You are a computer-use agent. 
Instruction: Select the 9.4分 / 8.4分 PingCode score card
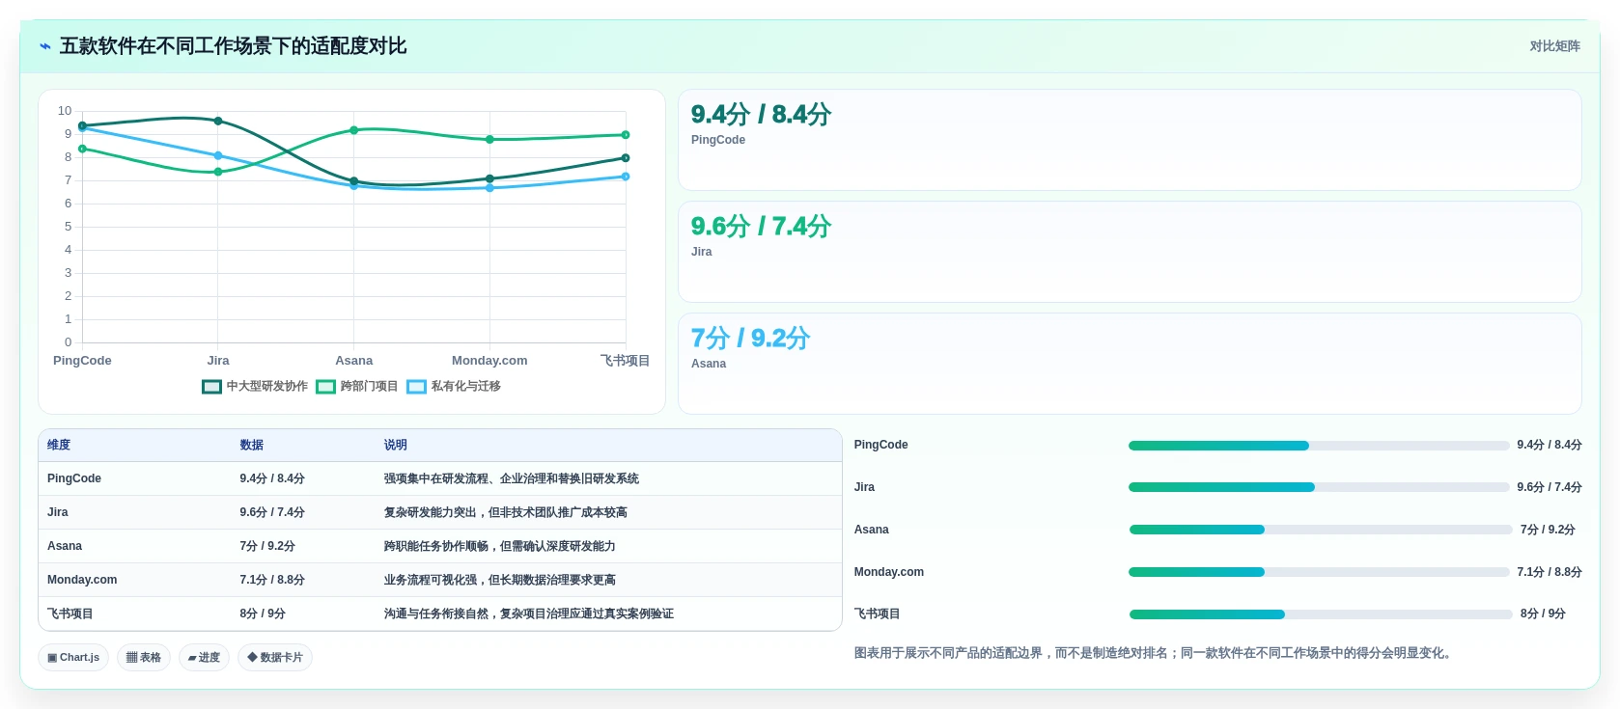point(1130,140)
